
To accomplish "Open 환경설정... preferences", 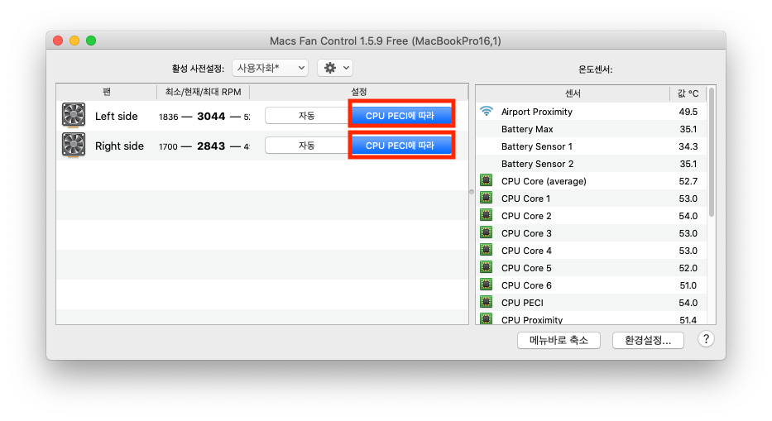I will tap(648, 340).
